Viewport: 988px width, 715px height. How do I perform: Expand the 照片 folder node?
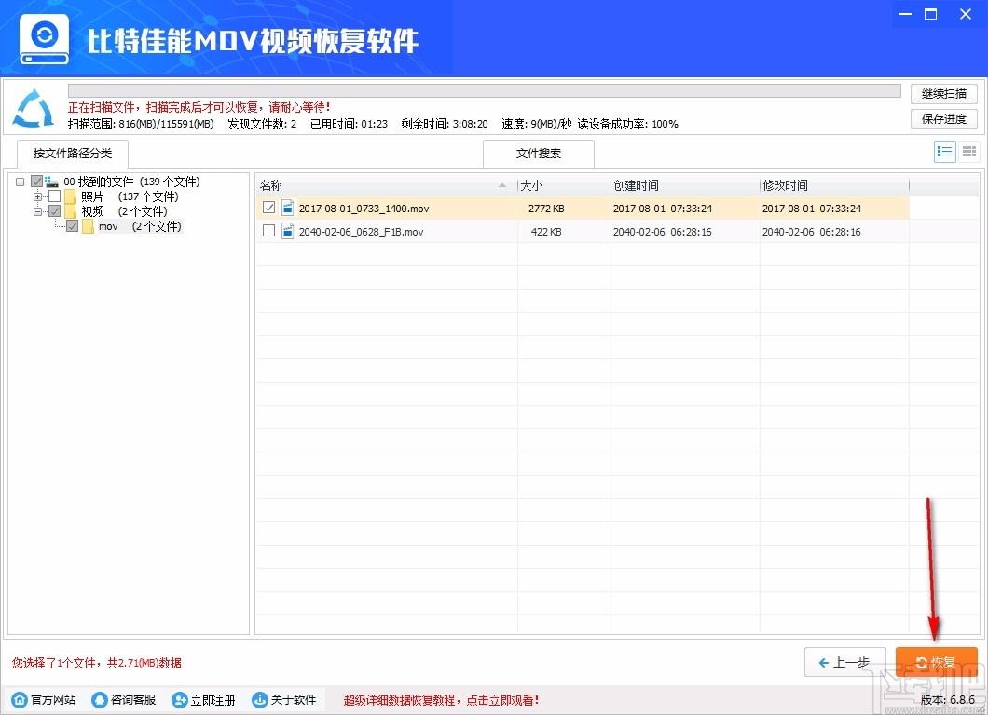click(x=38, y=196)
